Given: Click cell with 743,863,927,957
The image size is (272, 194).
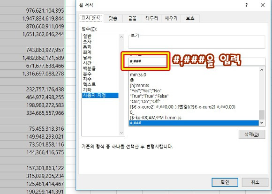Looking at the screenshot, I should coord(32,50).
